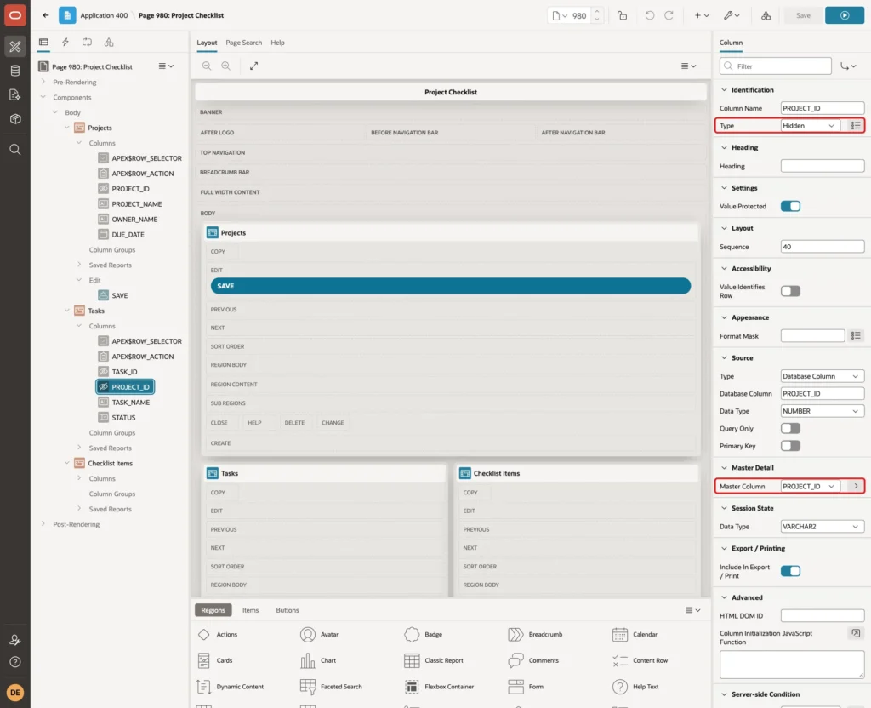Expand JavaScript function code editor icon

856,633
